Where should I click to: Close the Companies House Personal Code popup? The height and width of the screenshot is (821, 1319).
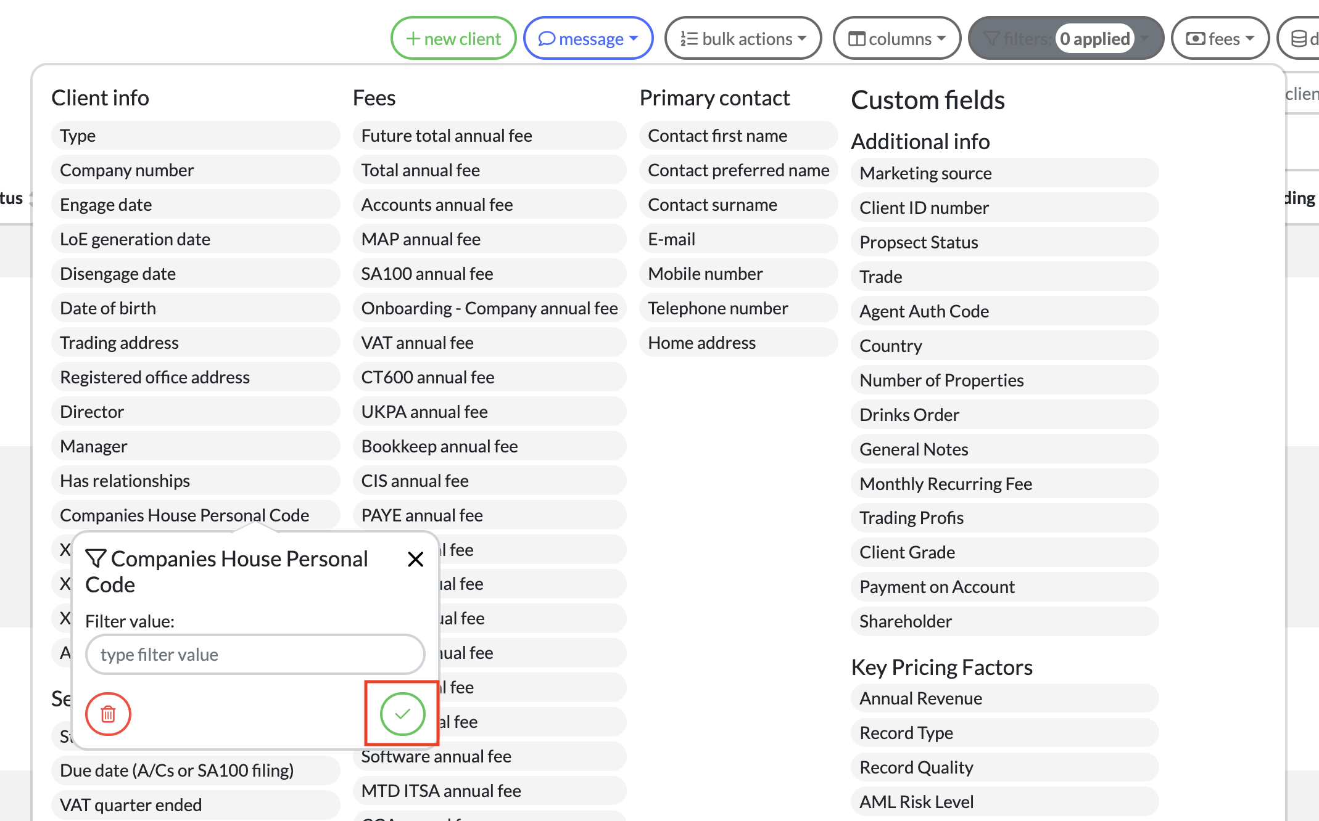coord(416,559)
